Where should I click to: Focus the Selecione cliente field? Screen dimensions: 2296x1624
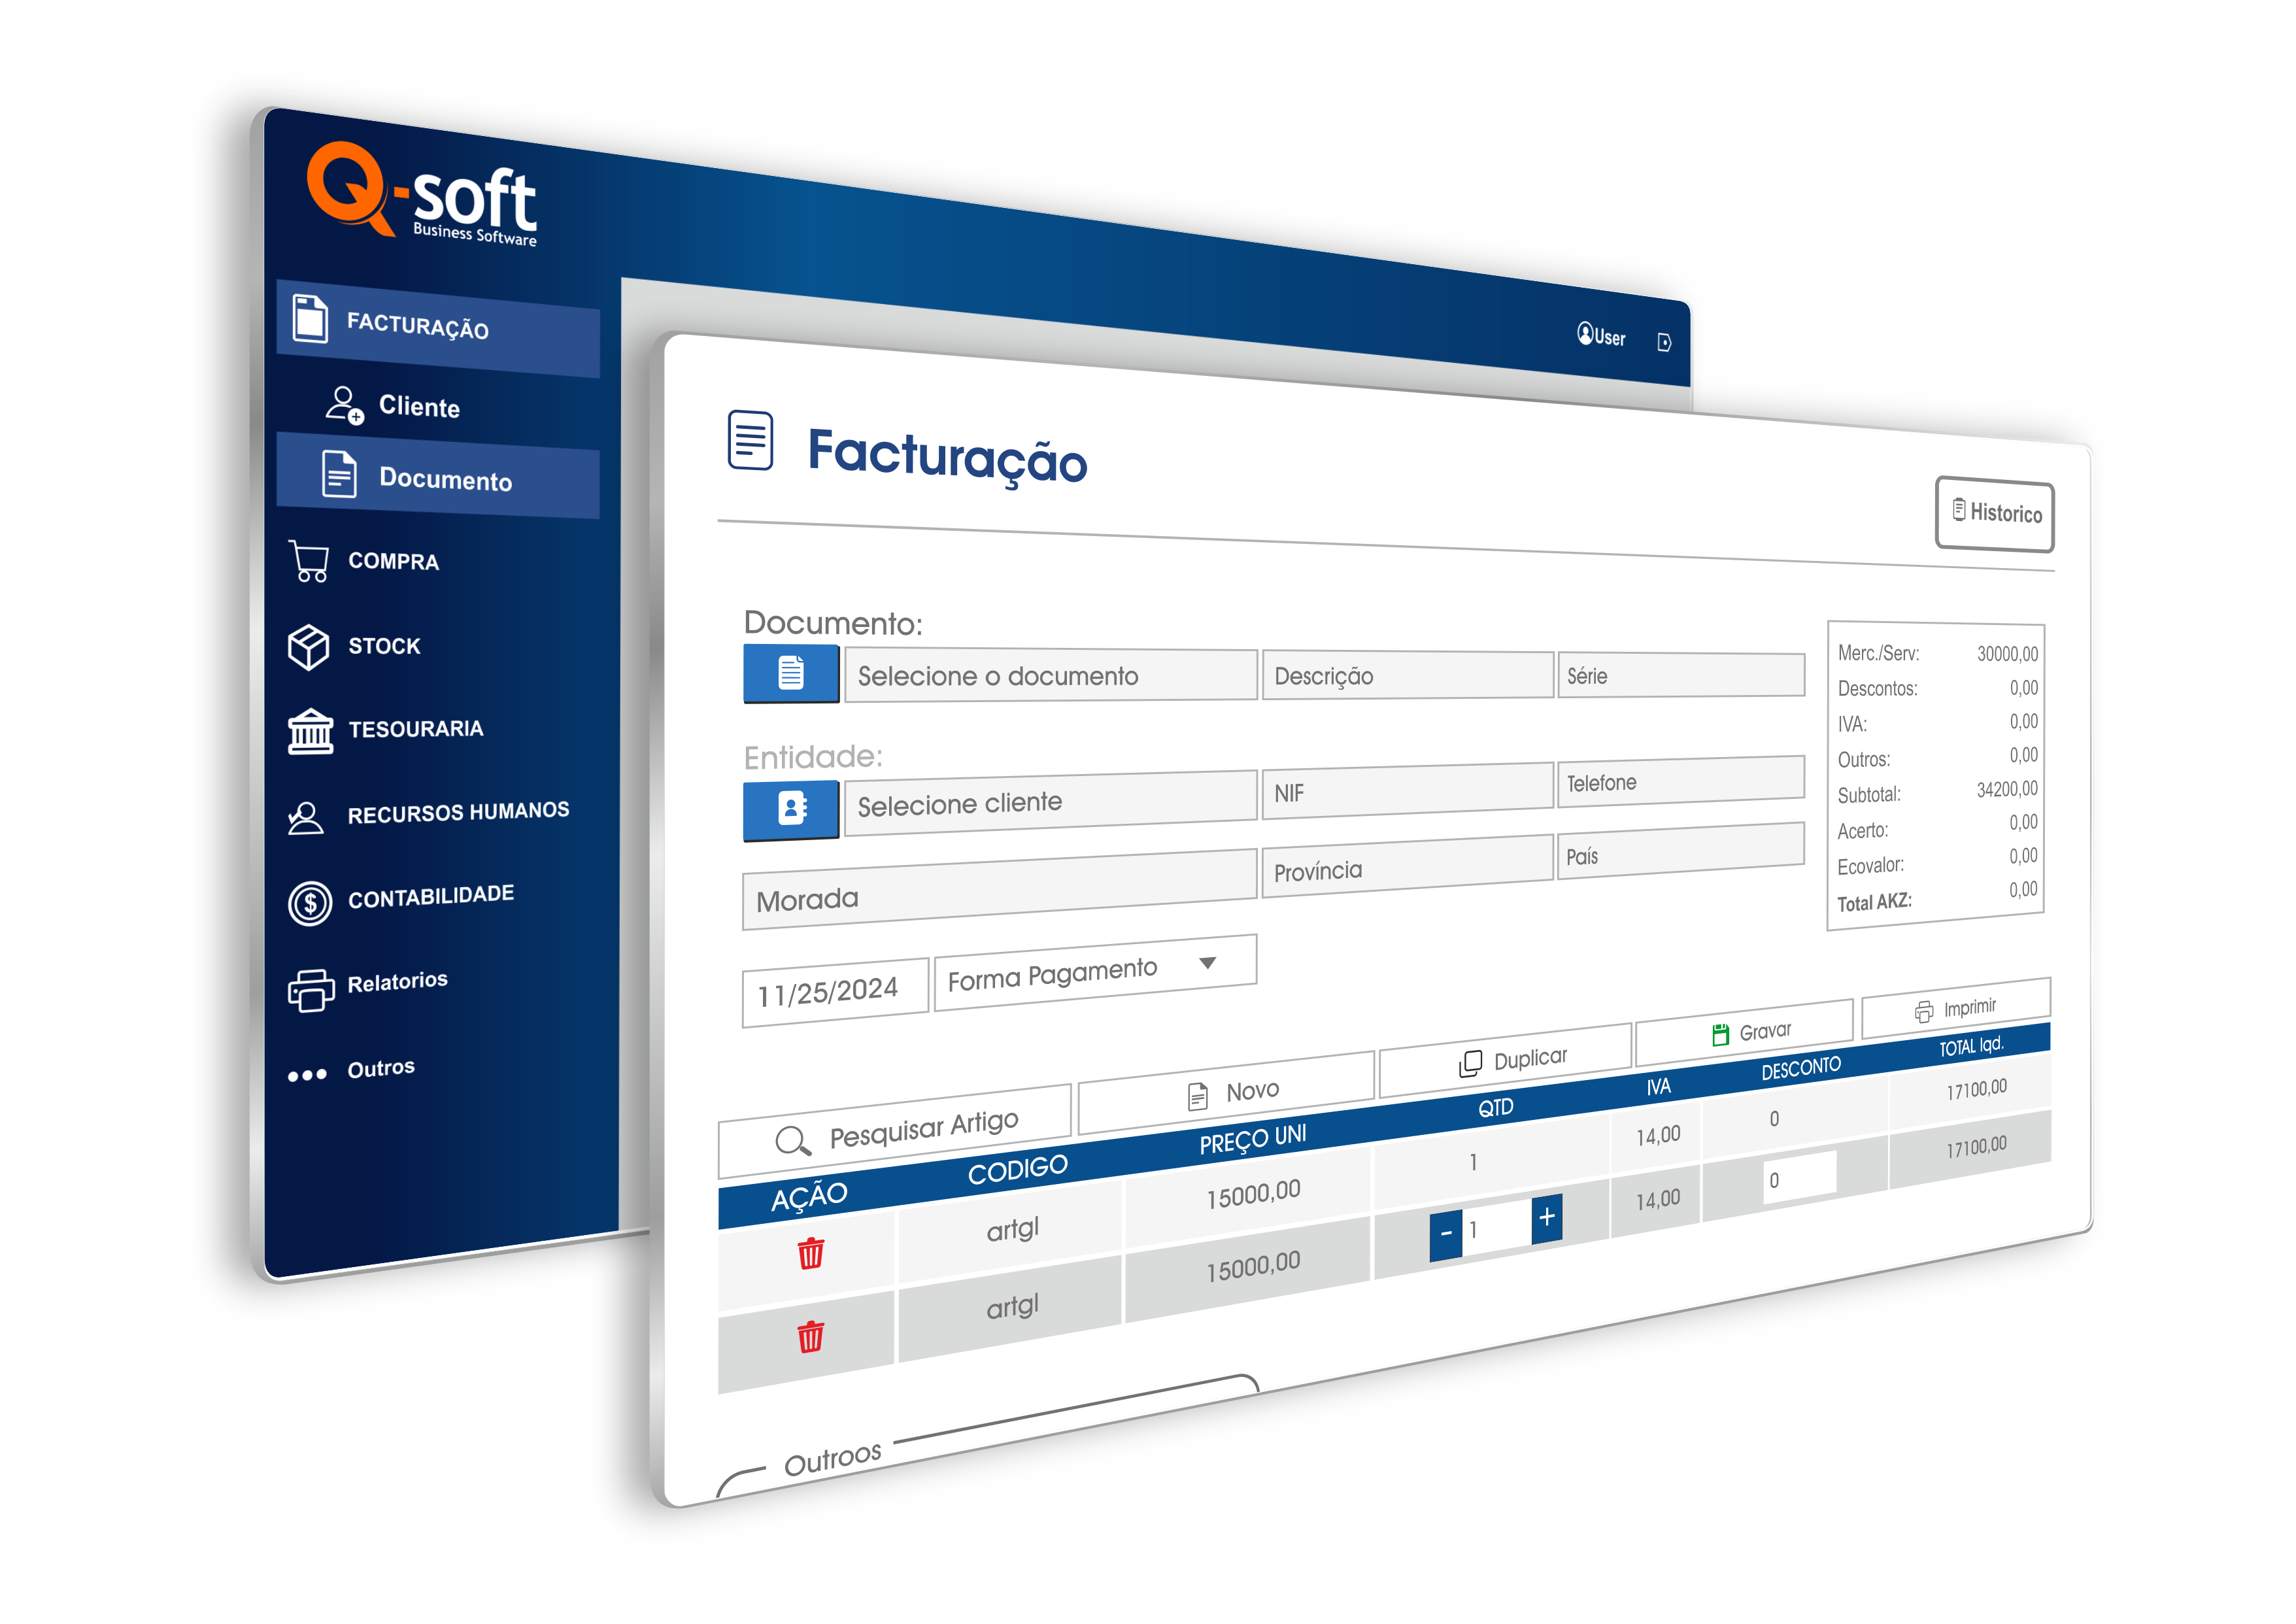(1050, 802)
